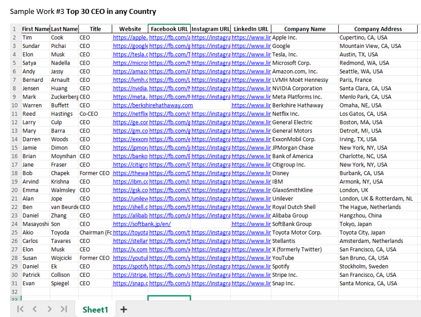The height and width of the screenshot is (317, 421).
Task: Select the Moynihan last name cell
Action: coord(64,156)
